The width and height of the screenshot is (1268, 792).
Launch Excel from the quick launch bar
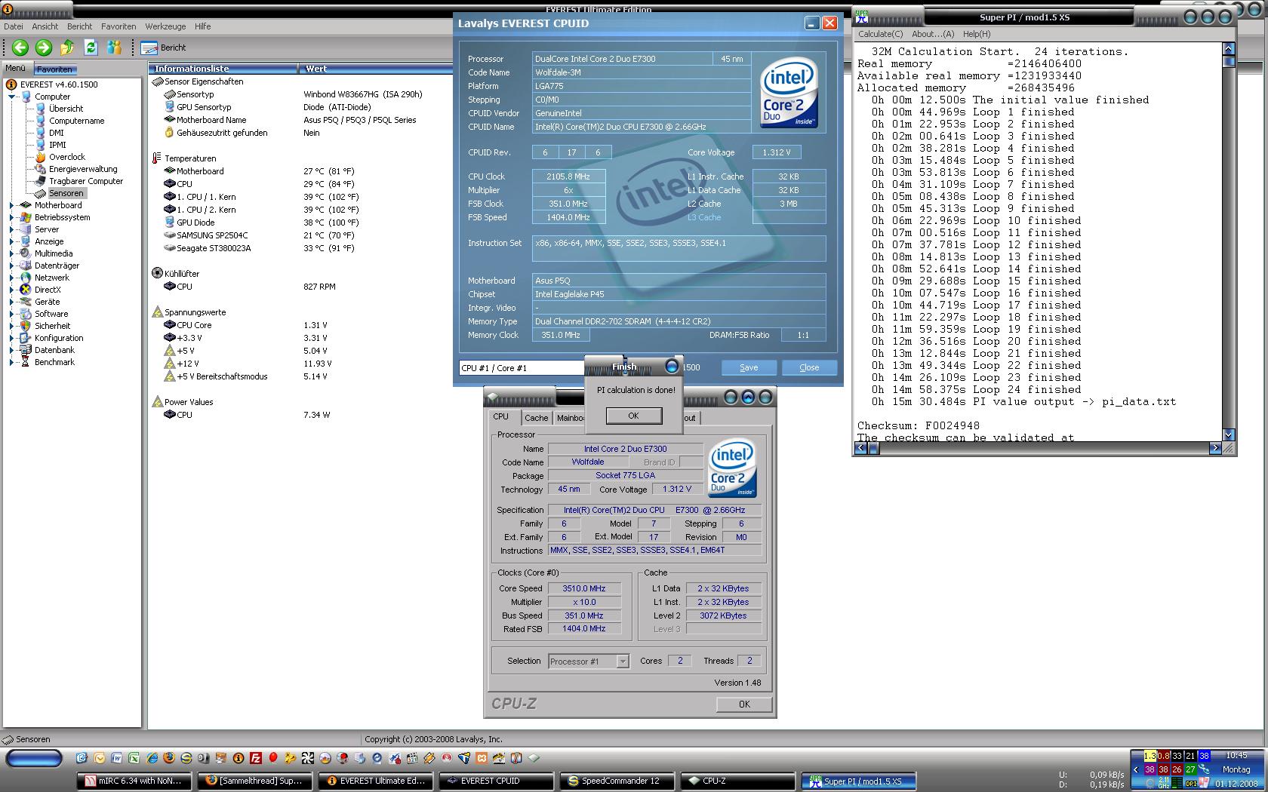[134, 758]
